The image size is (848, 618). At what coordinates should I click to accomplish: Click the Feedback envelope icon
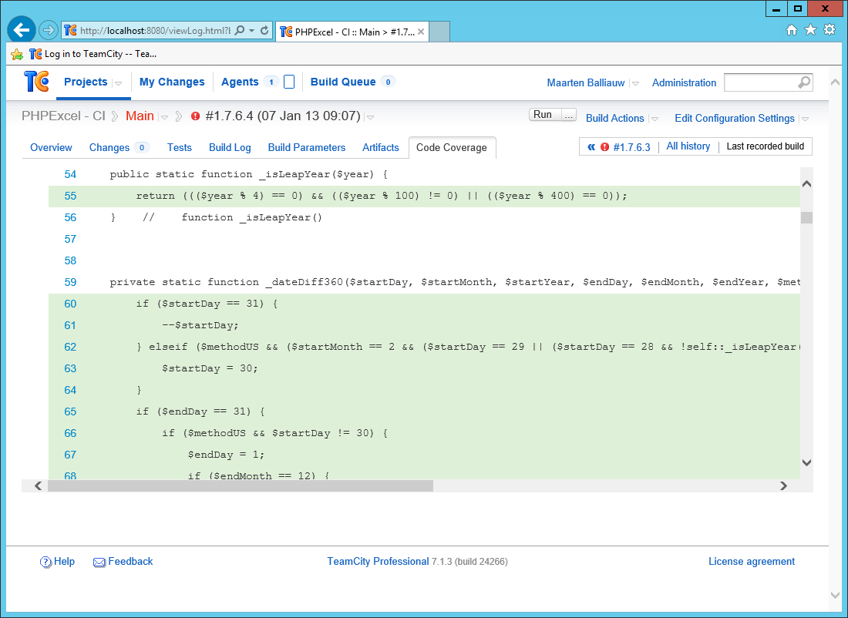99,563
